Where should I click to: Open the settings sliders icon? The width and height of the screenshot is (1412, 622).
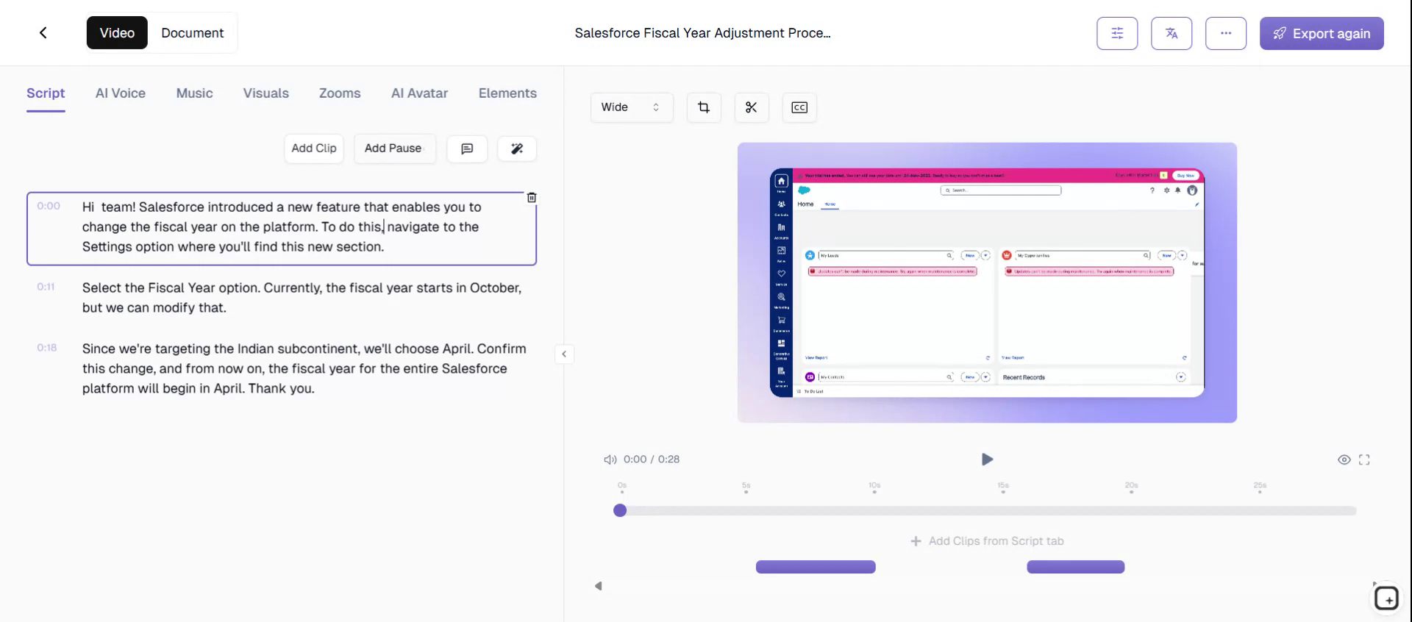pos(1117,33)
